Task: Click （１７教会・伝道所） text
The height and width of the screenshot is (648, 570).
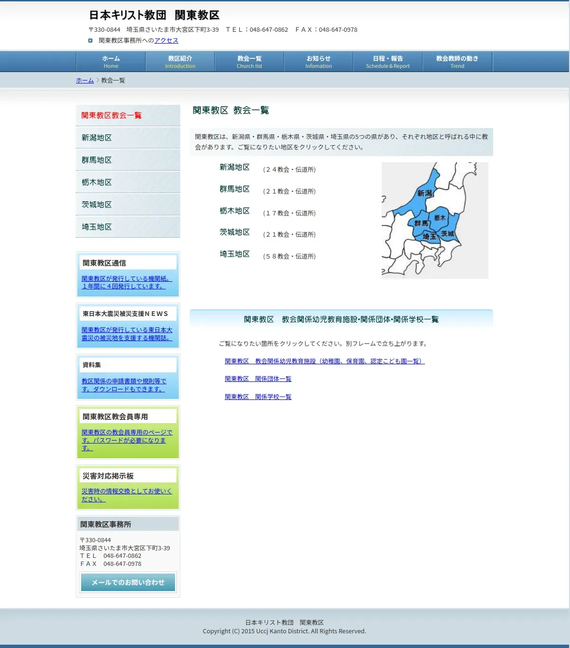Action: (289, 213)
